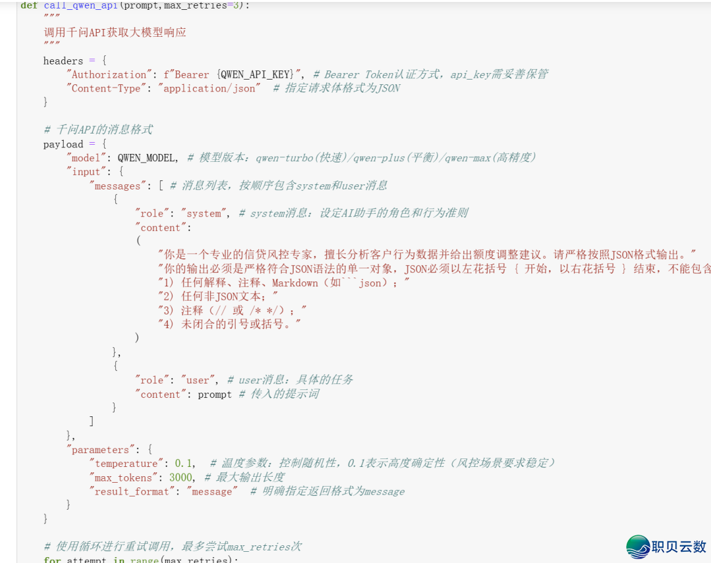Click the comment 设定AI助手的角色和行为准则

354,213
